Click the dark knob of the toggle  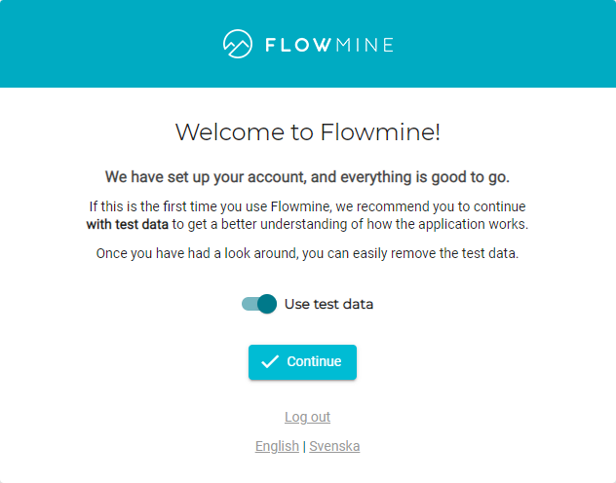point(267,304)
